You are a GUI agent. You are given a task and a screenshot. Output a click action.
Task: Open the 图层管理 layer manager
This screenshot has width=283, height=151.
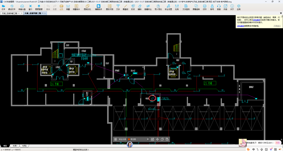pos(39,7)
